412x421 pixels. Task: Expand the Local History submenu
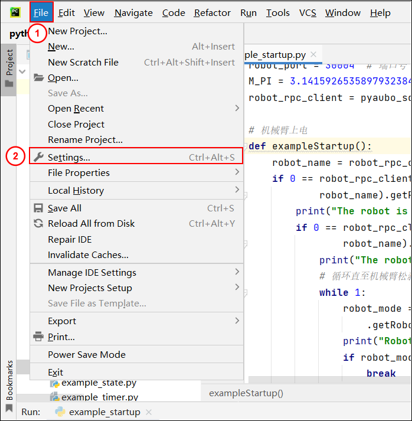[x=136, y=190]
